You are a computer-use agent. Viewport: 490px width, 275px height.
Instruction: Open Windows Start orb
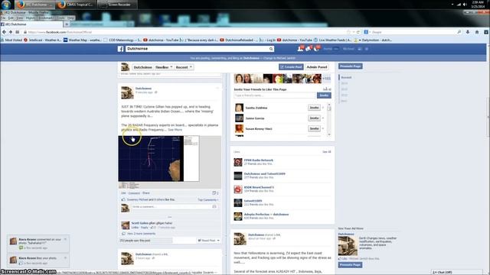pyautogui.click(x=6, y=5)
